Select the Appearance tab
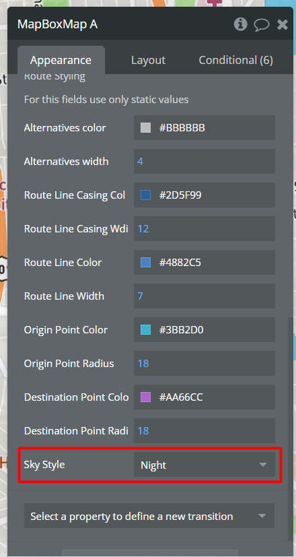The image size is (296, 557). pyautogui.click(x=61, y=60)
